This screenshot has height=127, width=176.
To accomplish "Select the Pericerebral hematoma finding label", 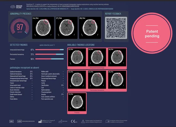I will pyautogui.click(x=17, y=55).
